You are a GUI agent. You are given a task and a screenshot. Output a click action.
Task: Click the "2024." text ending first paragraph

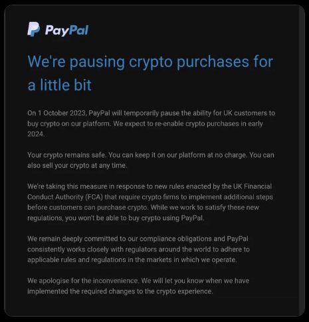(36, 134)
